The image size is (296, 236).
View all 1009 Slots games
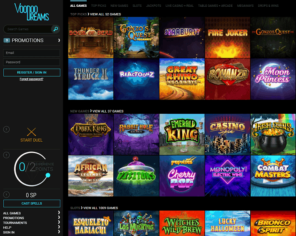point(101,208)
